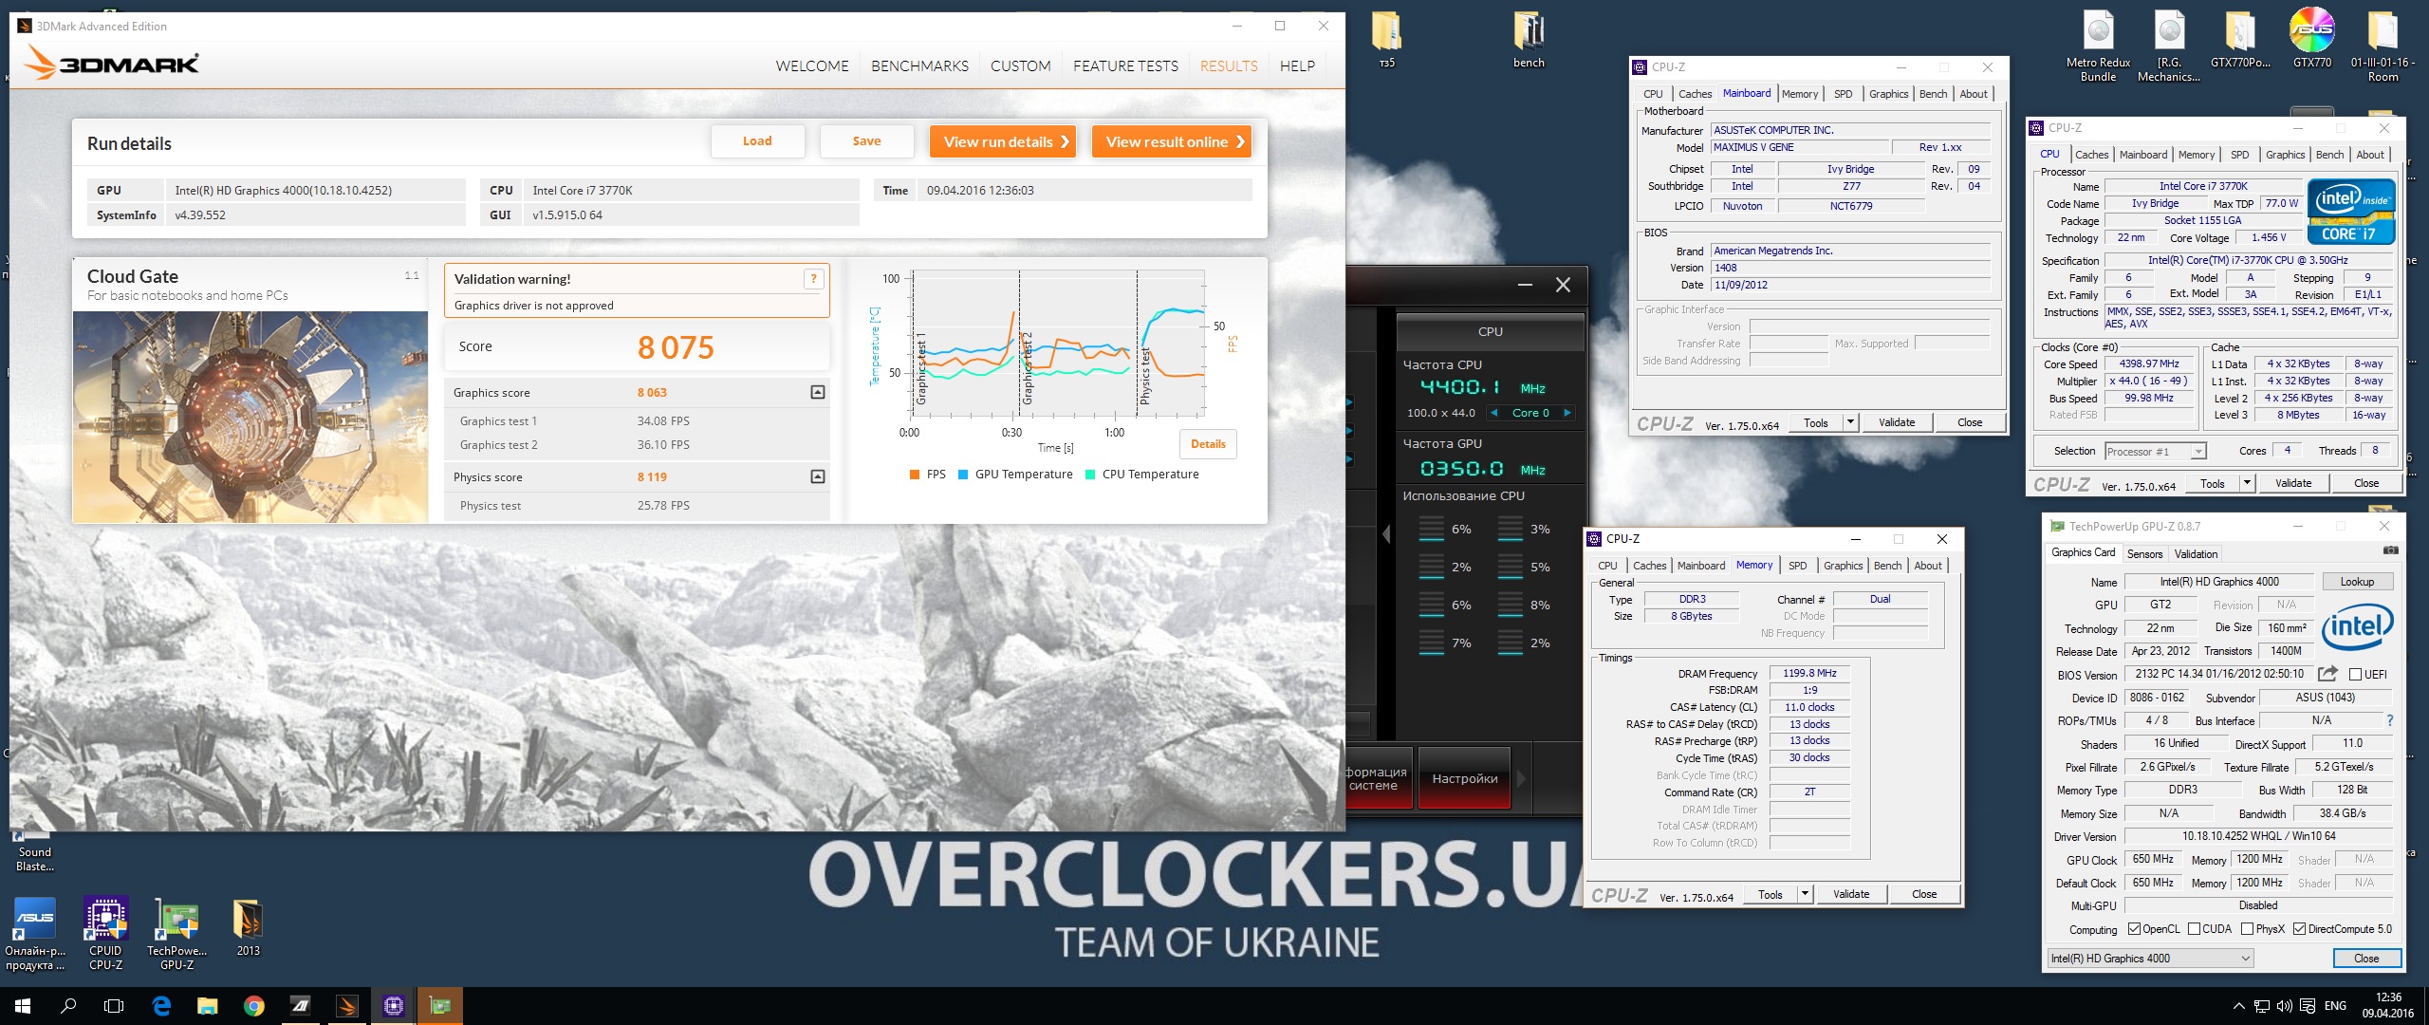Click Lookup button in GPU-Z
The width and height of the screenshot is (2429, 1025).
click(2357, 582)
